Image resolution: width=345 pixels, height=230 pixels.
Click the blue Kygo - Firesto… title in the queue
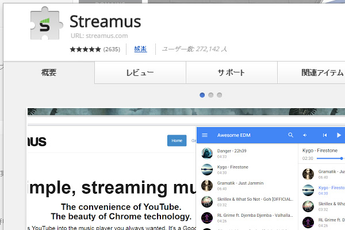coord(331,188)
